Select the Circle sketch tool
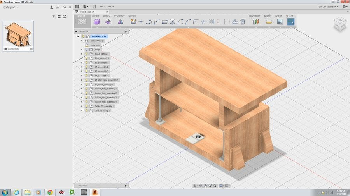Image resolution: width=350 pixels, height=196 pixels. point(172,22)
